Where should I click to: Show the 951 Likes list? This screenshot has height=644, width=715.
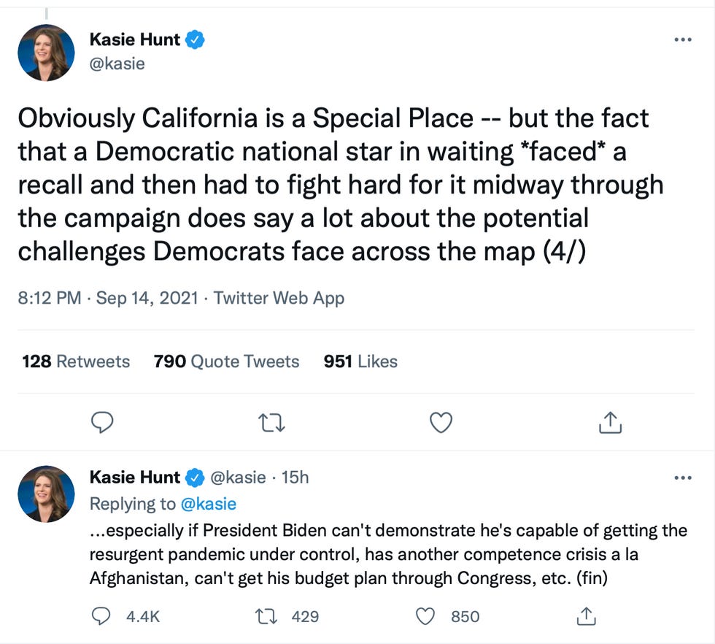[360, 361]
